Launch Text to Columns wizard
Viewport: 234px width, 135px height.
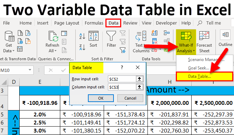(141, 42)
